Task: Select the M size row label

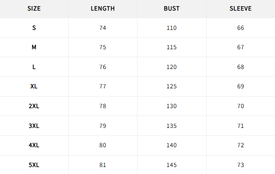Action: (34, 47)
